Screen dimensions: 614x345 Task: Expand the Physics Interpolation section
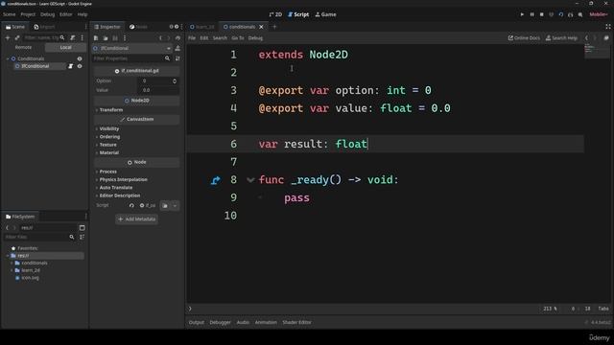[x=123, y=179]
